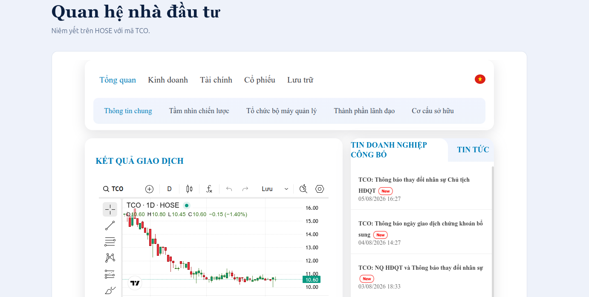Click the redo arrow in chart toolbar
589x297 pixels.
pyautogui.click(x=245, y=189)
